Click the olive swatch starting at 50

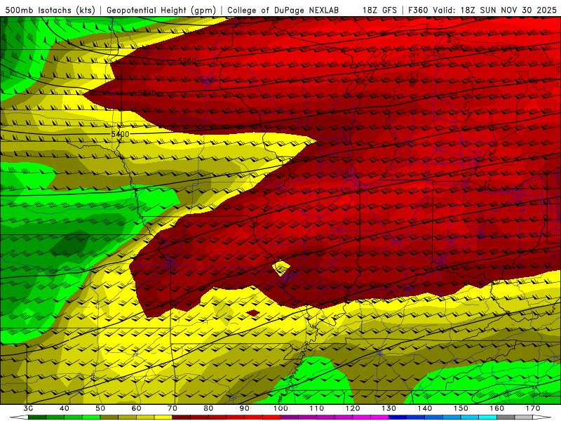pos(109,417)
